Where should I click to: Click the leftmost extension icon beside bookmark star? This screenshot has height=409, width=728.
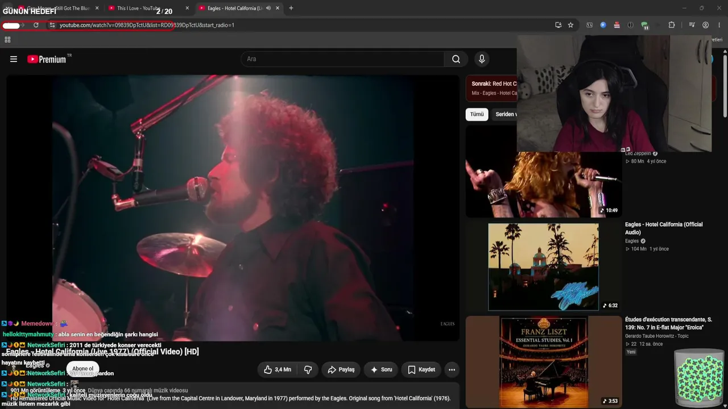pyautogui.click(x=589, y=25)
